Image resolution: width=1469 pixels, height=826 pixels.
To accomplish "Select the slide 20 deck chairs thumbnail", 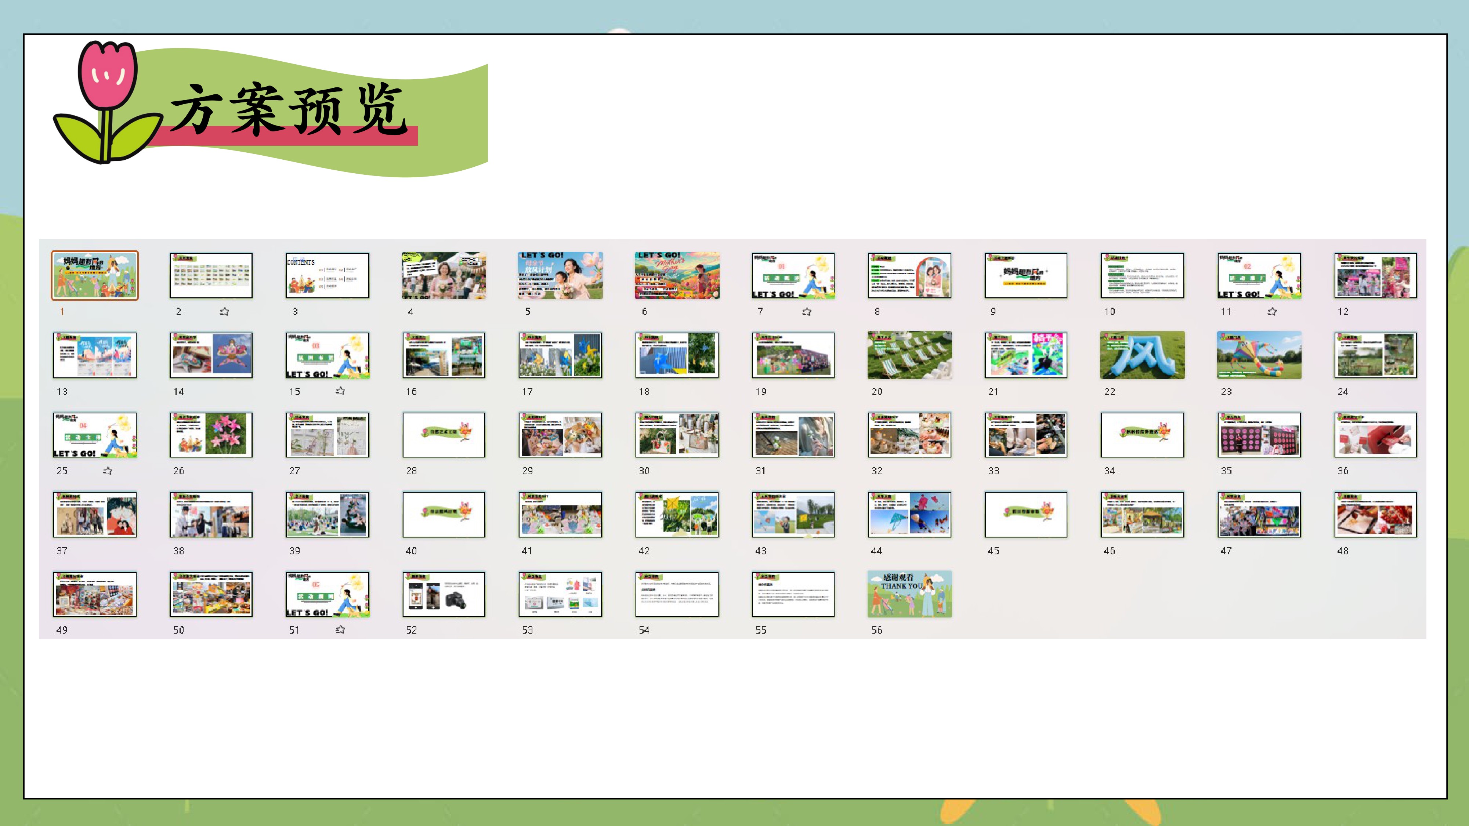I will [909, 355].
